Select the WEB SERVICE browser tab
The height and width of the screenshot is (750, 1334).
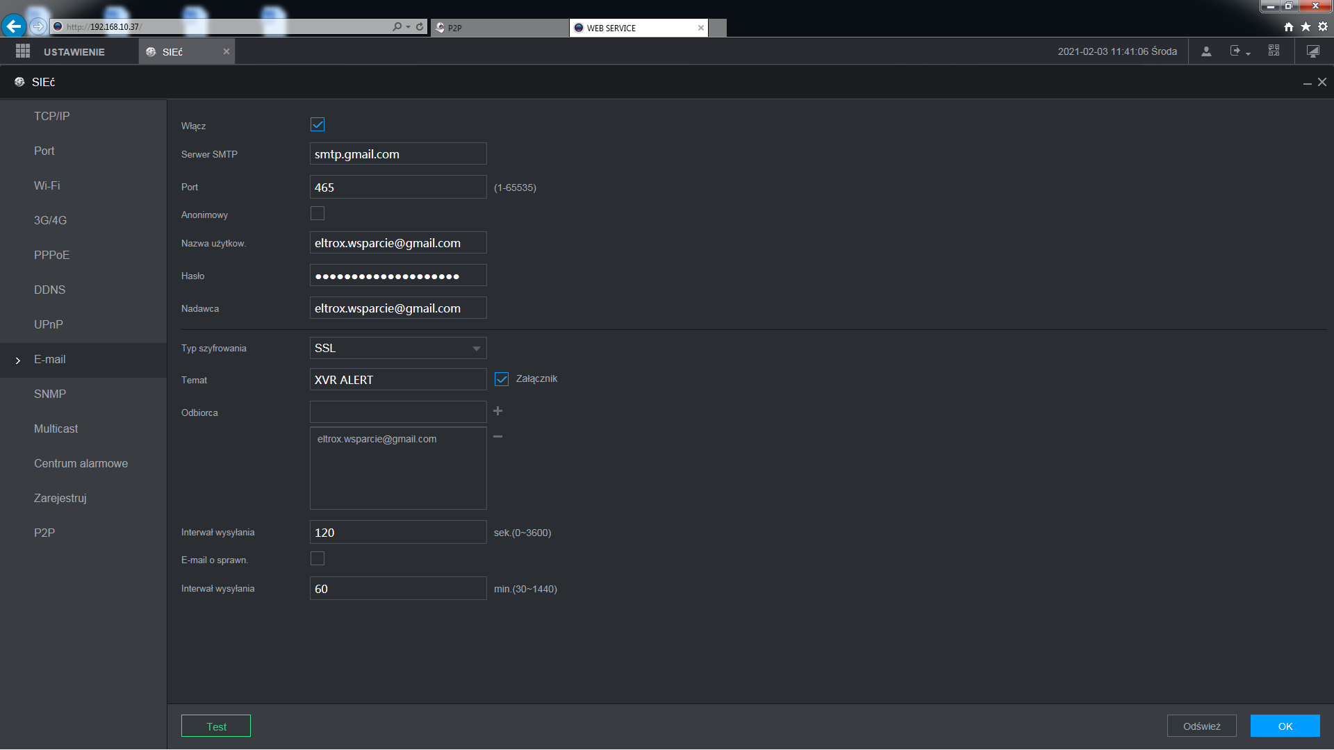click(639, 28)
